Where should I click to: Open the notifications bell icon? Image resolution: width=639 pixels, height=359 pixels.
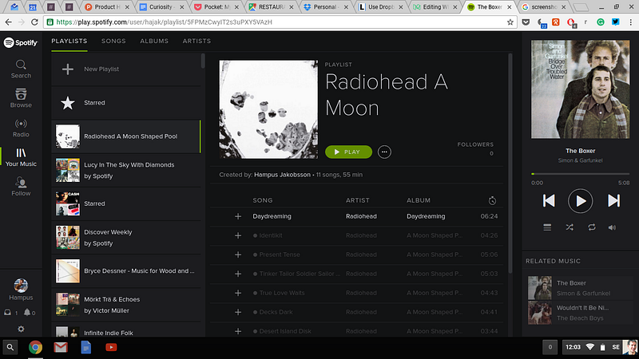(27, 313)
